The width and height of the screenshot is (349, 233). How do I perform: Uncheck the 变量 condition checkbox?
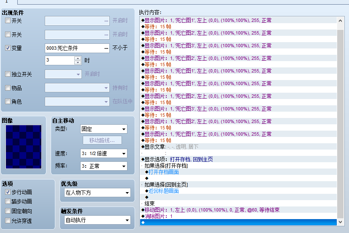pyautogui.click(x=8, y=48)
